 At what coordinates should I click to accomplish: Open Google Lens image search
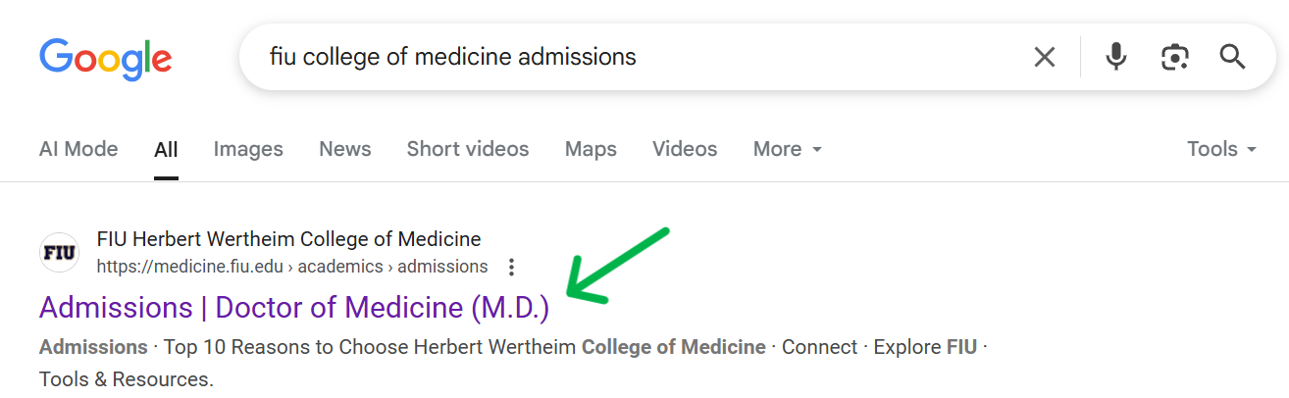click(1174, 57)
